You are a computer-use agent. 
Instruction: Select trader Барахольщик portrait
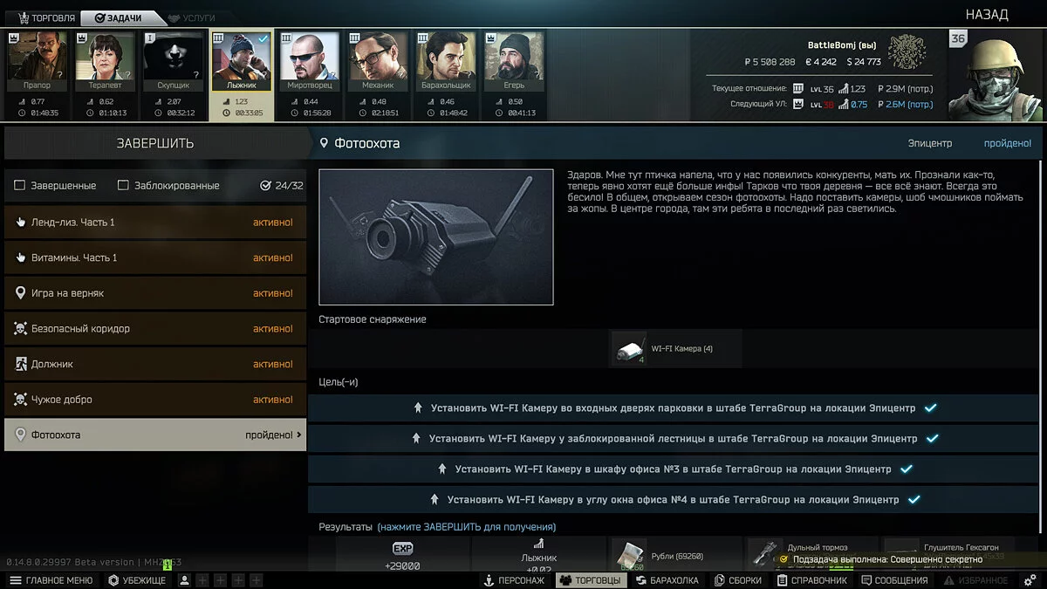point(445,62)
